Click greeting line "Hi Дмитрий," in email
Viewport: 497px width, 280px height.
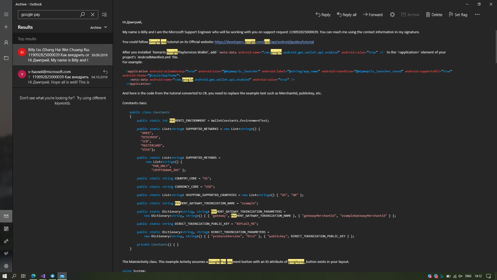pyautogui.click(x=132, y=22)
